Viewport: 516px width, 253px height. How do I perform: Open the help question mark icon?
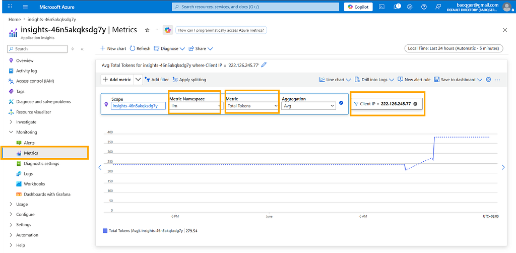(424, 7)
